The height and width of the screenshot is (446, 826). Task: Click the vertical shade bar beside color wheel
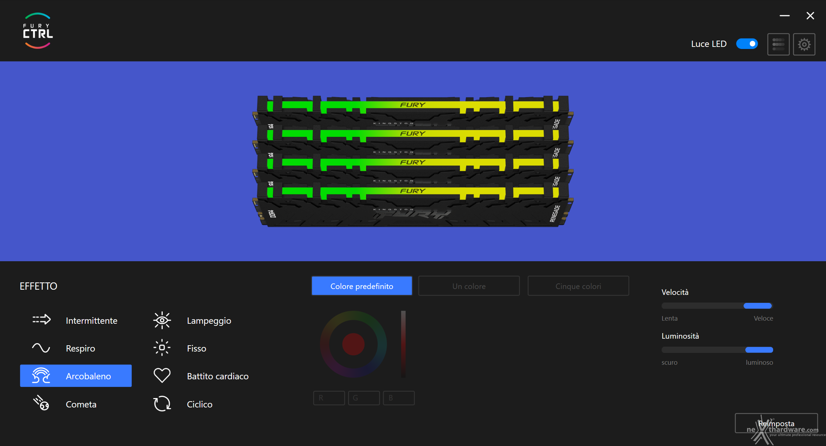click(403, 344)
